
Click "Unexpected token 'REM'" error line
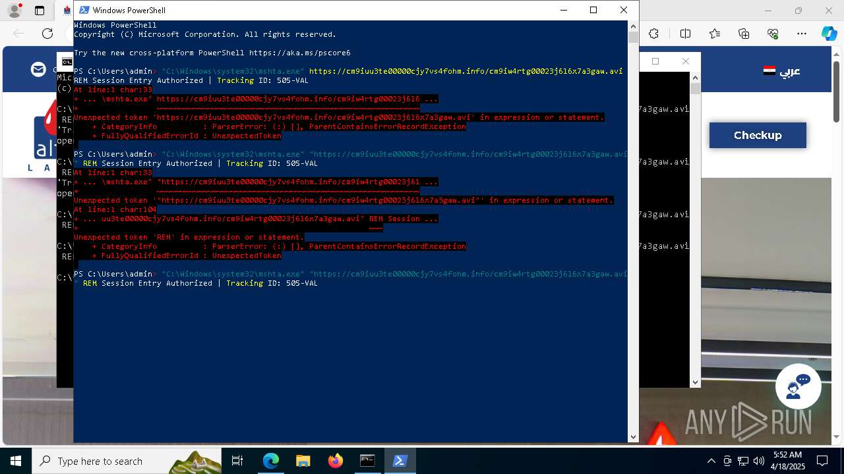[x=189, y=237]
